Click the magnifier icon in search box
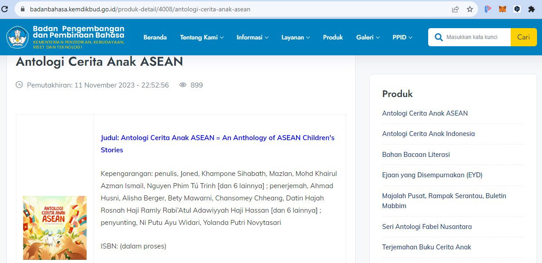542x263 pixels. tap(439, 37)
